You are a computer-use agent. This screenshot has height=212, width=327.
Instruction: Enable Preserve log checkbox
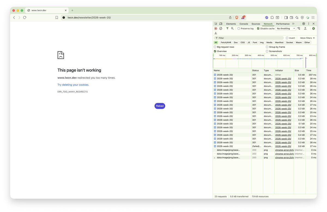239,29
